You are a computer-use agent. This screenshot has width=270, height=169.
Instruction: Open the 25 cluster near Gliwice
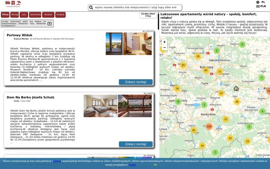[x=183, y=65]
